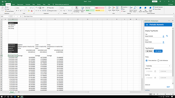The width and height of the screenshot is (175, 98).
Task: Switch to Page Layout view in status bar
Action: (154, 94)
